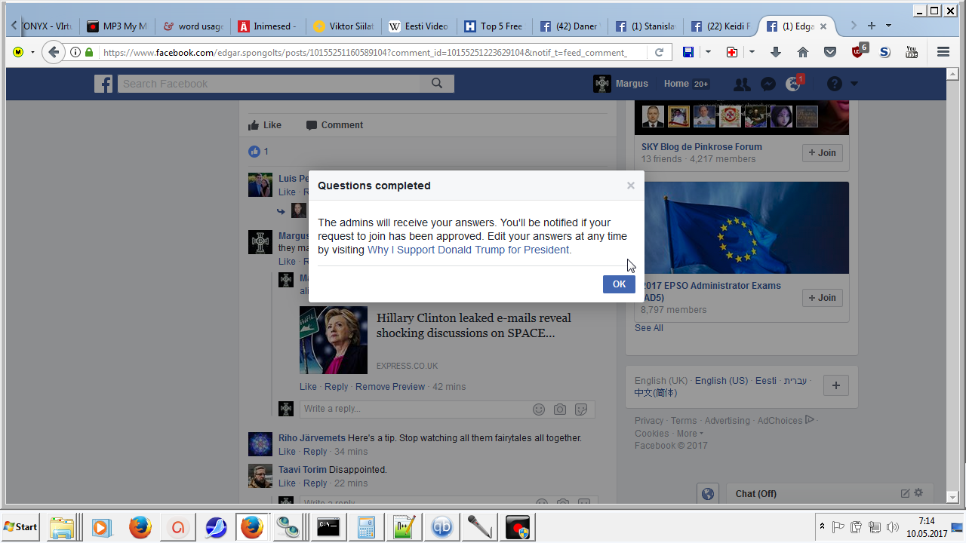Open chat options gear icon
This screenshot has height=543, width=966.
click(918, 493)
